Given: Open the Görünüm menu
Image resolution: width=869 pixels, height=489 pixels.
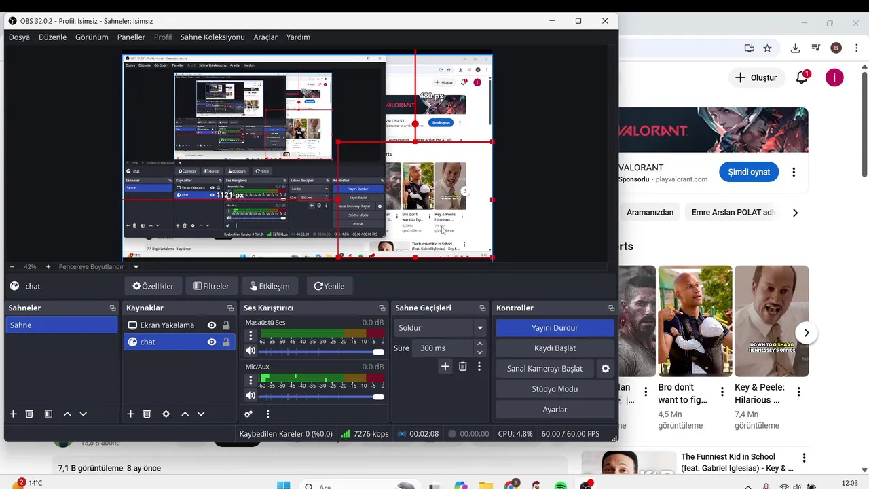Looking at the screenshot, I should coord(92,37).
